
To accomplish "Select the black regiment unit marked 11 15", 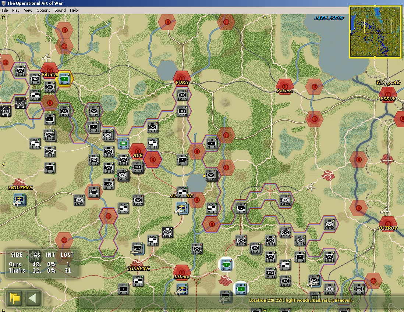I will tap(167, 233).
